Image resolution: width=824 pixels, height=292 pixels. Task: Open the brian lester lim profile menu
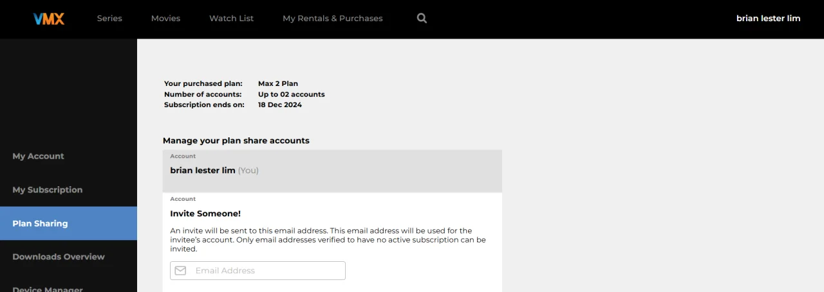[769, 19]
